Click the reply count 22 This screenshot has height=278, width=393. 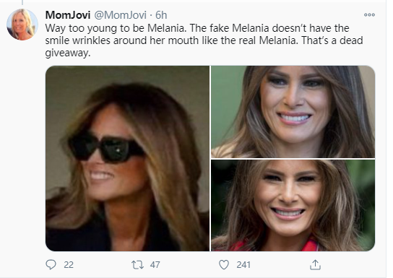pyautogui.click(x=69, y=265)
